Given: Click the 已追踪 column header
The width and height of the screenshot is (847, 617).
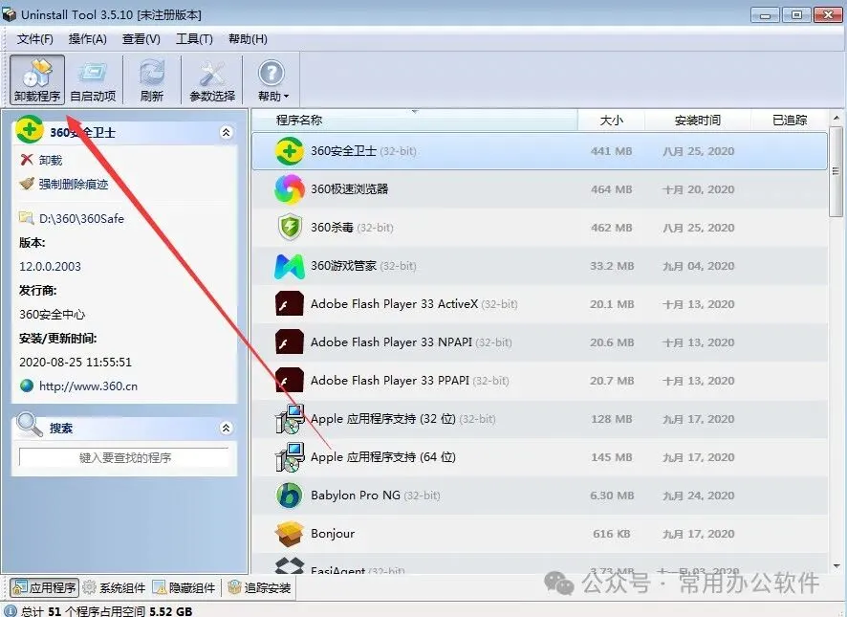Looking at the screenshot, I should tap(790, 120).
